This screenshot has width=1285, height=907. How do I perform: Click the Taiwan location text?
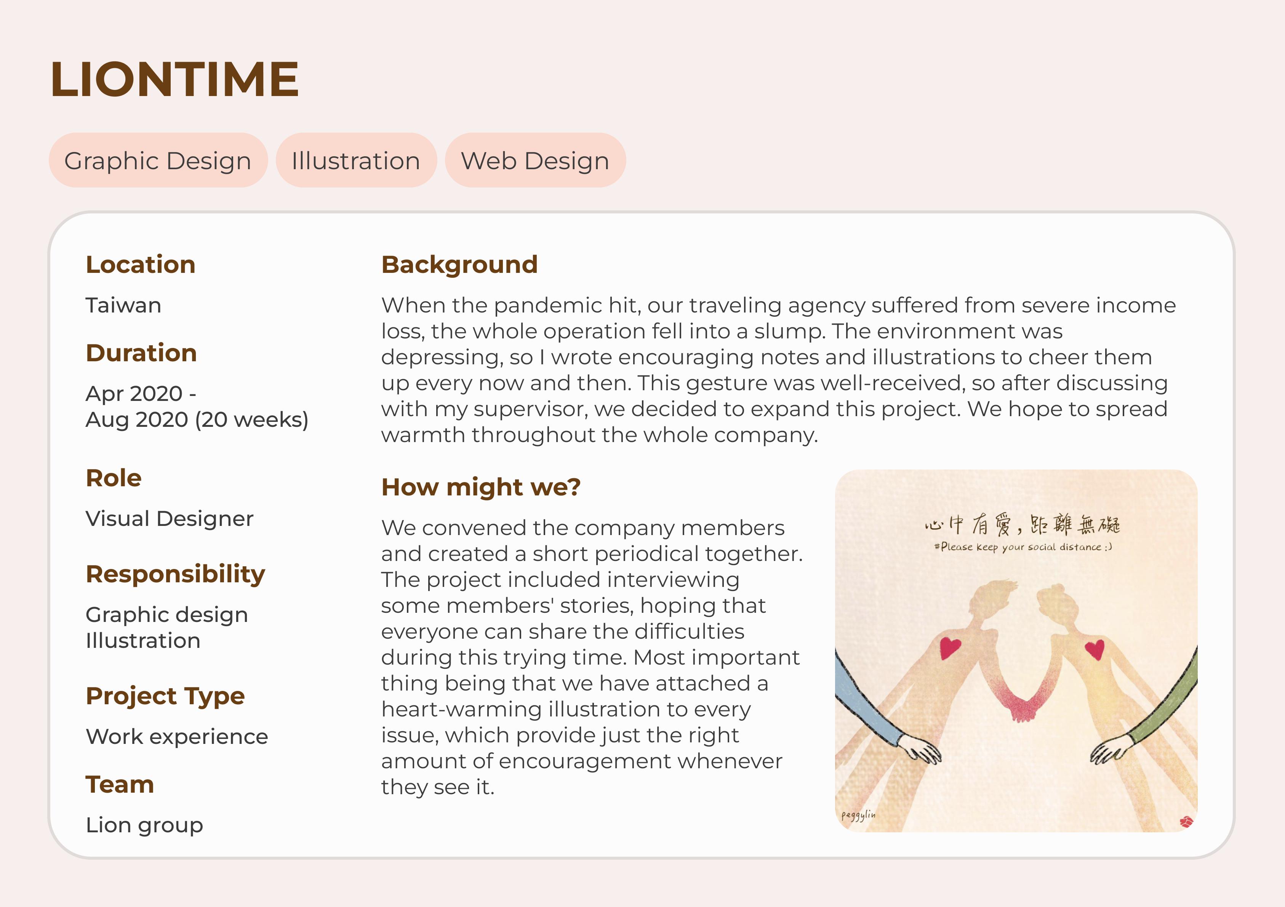[123, 305]
